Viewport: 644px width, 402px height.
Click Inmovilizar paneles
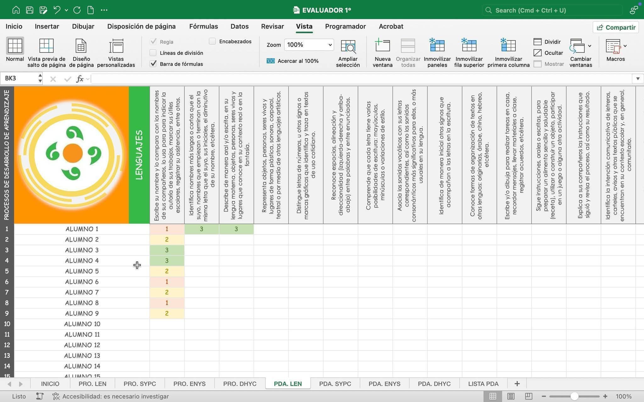click(x=437, y=53)
